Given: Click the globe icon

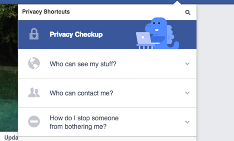Looking at the screenshot, I should coord(34,64).
